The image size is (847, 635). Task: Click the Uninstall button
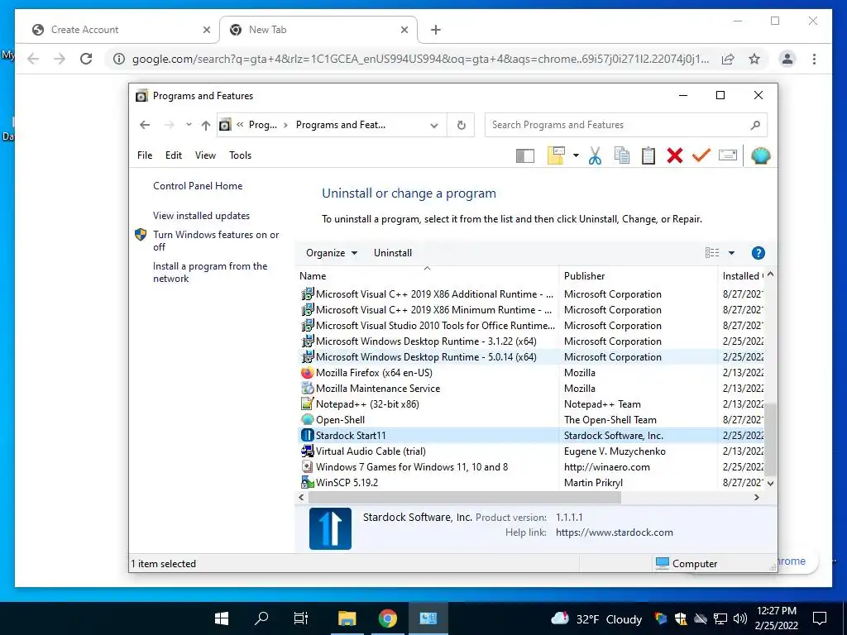393,253
